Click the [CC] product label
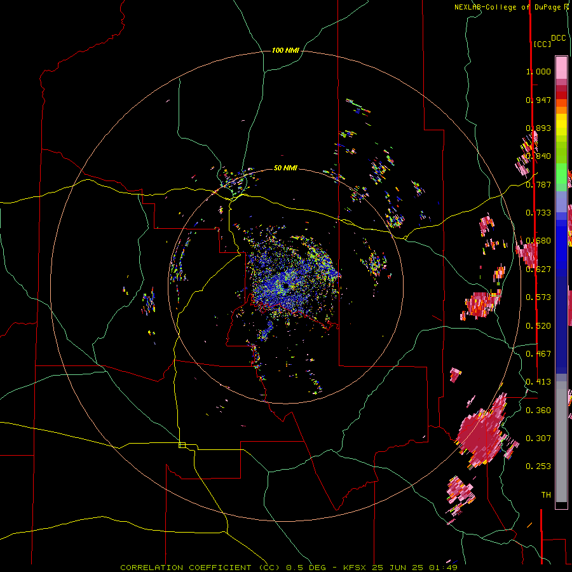 pos(542,44)
